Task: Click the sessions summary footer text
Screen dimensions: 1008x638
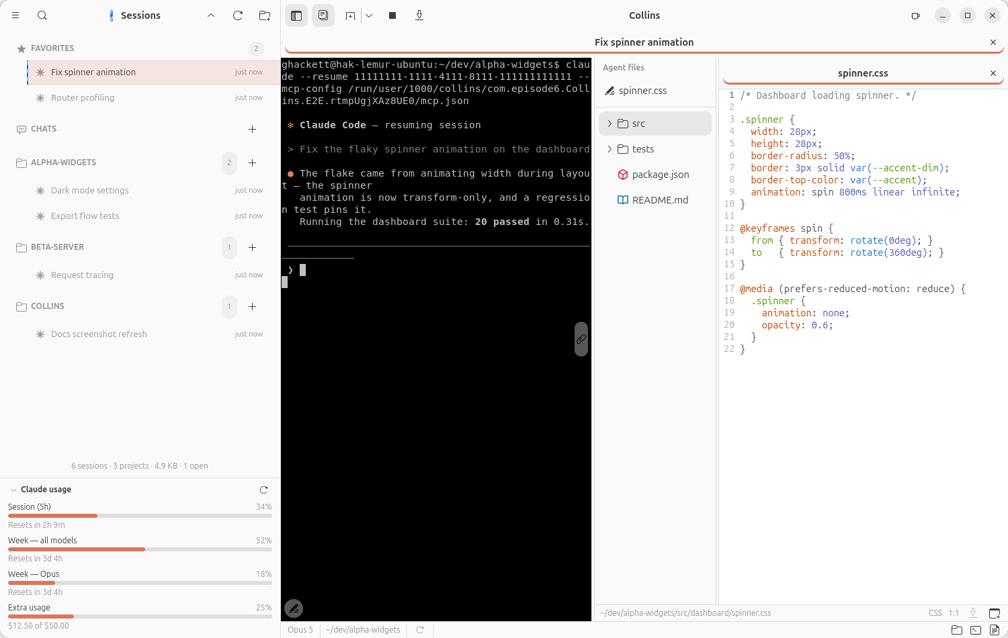Action: click(x=140, y=466)
